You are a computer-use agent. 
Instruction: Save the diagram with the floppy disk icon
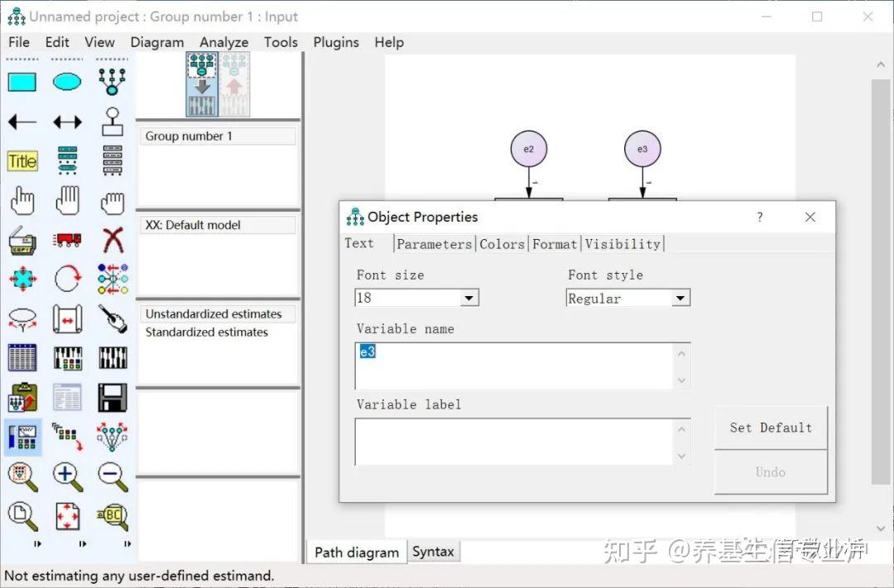112,397
